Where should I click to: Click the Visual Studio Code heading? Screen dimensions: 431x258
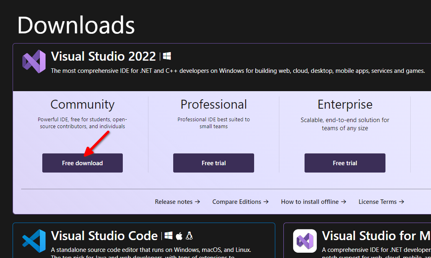click(104, 236)
